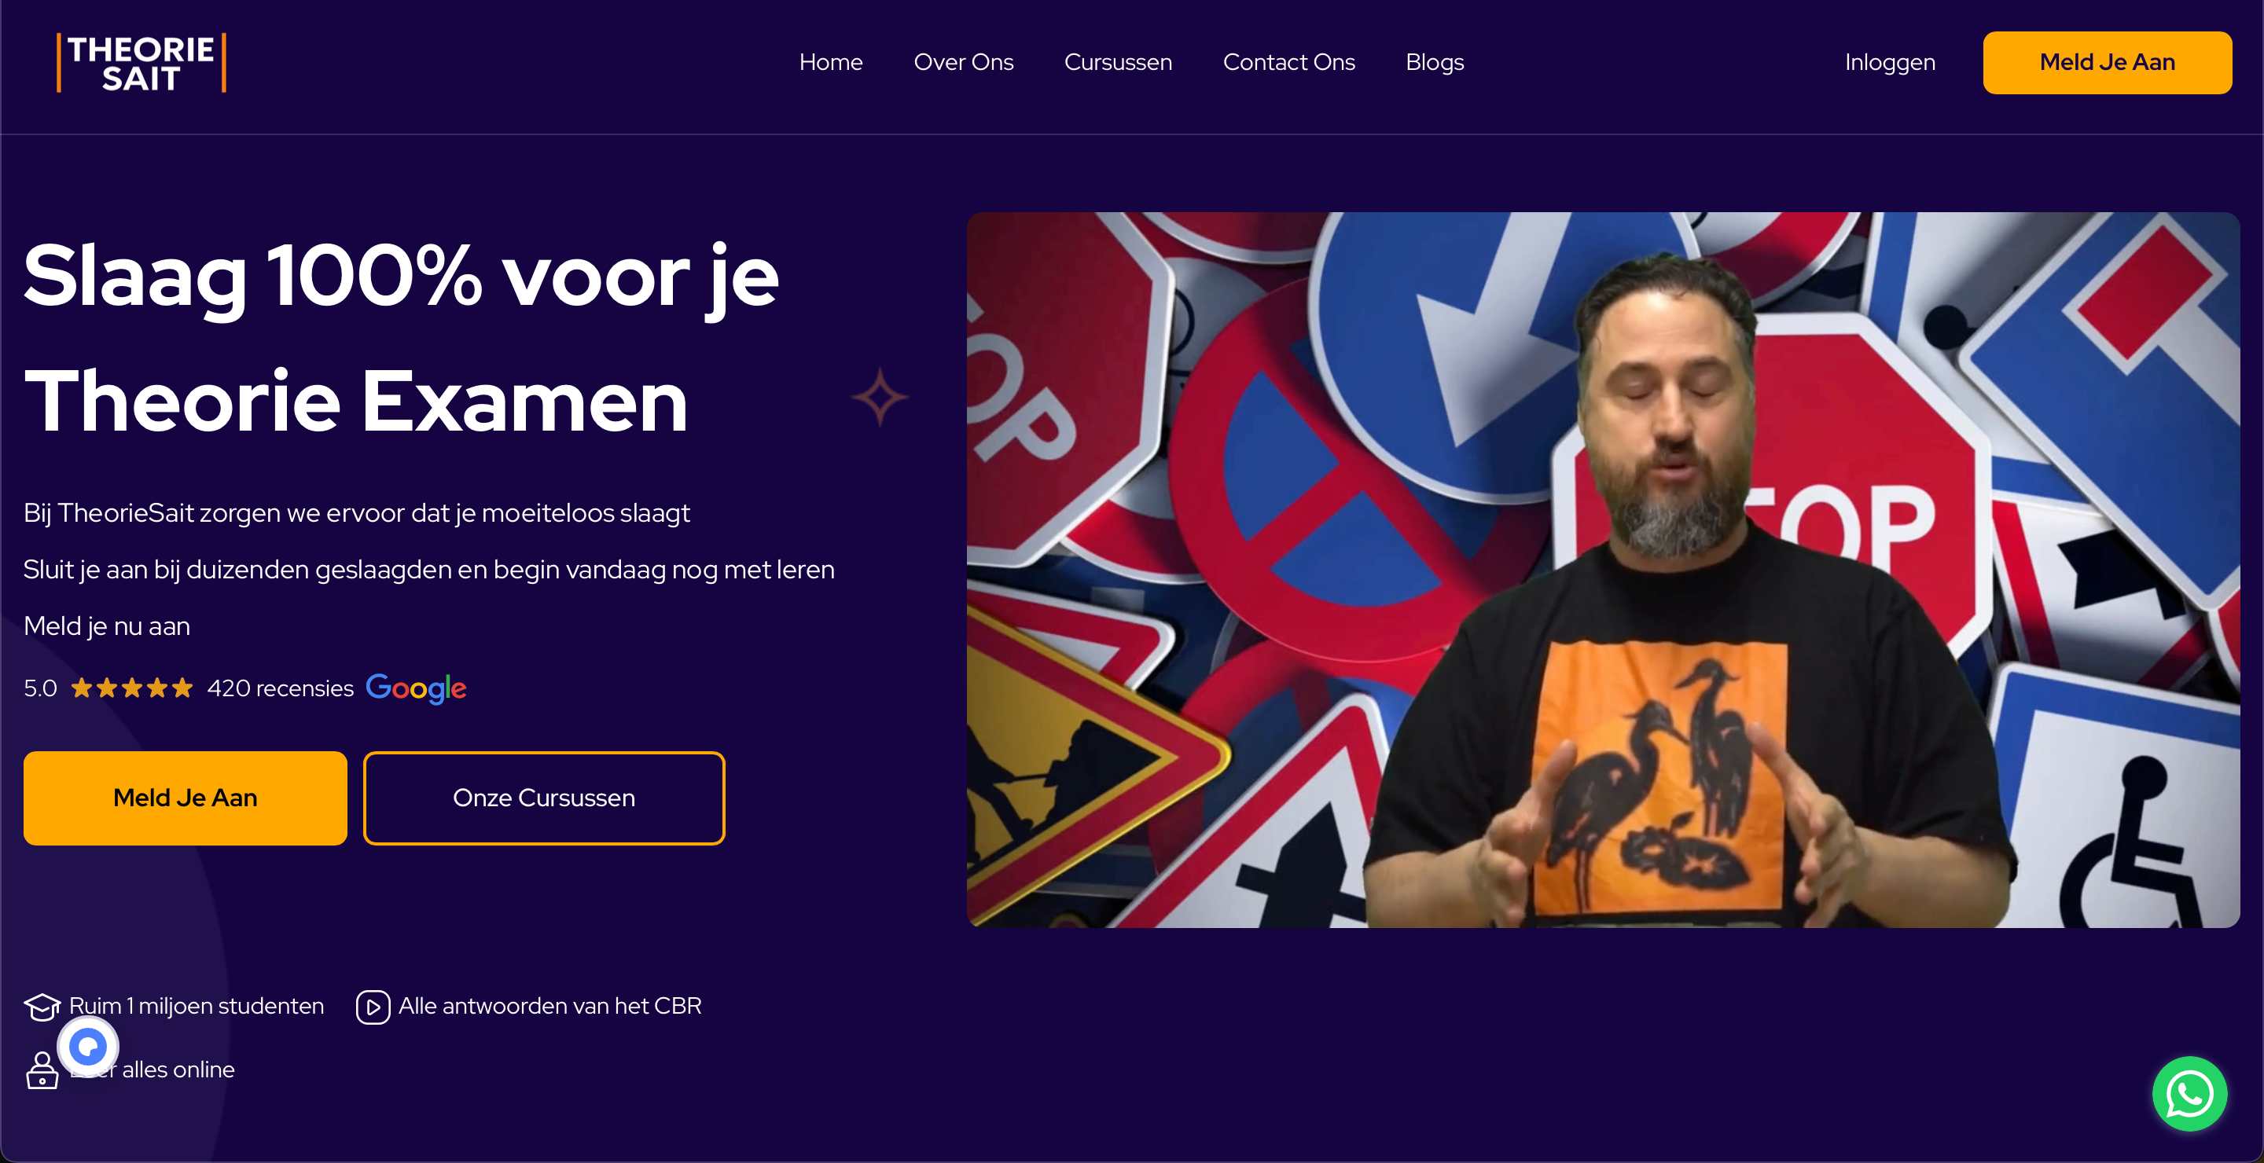Screen dimensions: 2264x1163
Task: Go to Over Ons page
Action: 963,62
